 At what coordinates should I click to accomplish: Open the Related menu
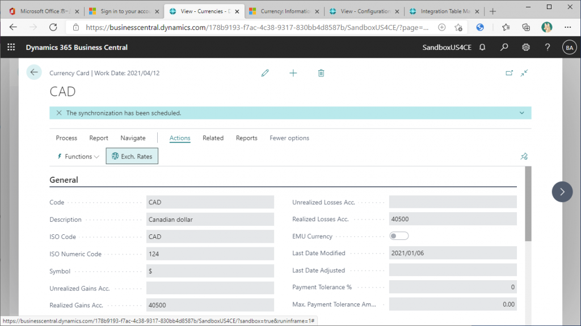coord(213,138)
